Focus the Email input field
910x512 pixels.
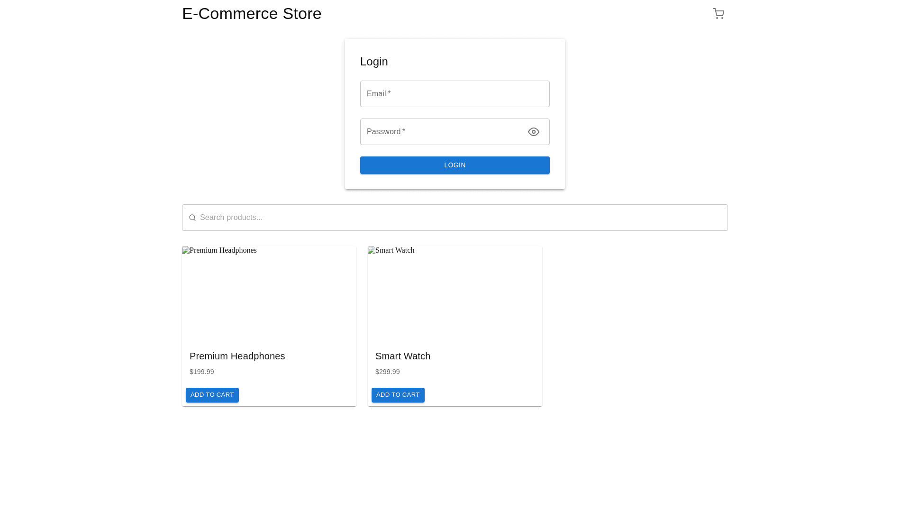(455, 94)
